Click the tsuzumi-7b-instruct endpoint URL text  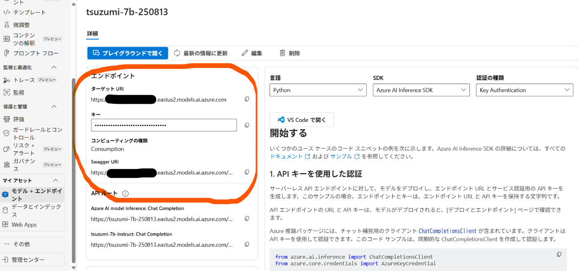click(162, 245)
